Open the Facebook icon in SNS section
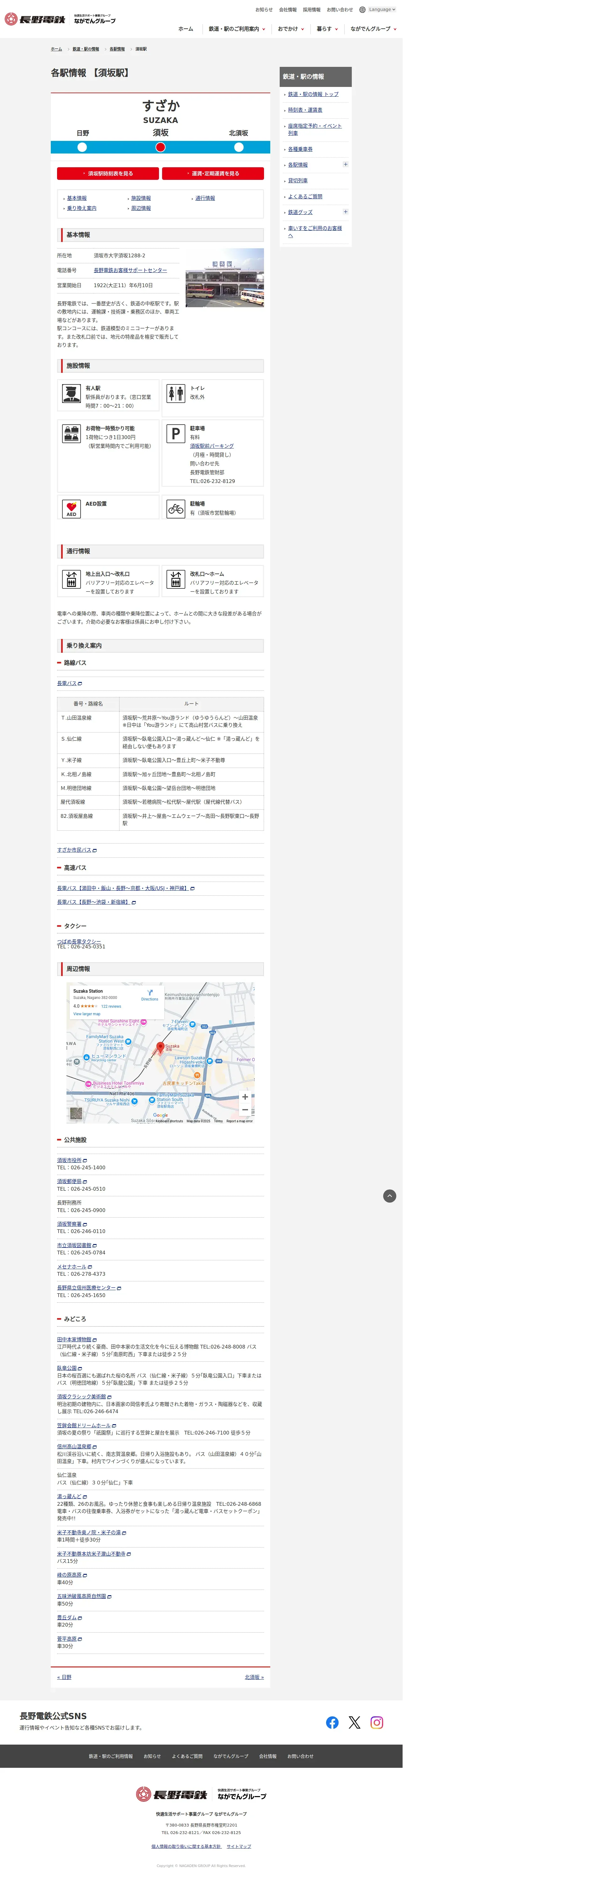This screenshot has width=602, height=1883. tap(332, 1723)
